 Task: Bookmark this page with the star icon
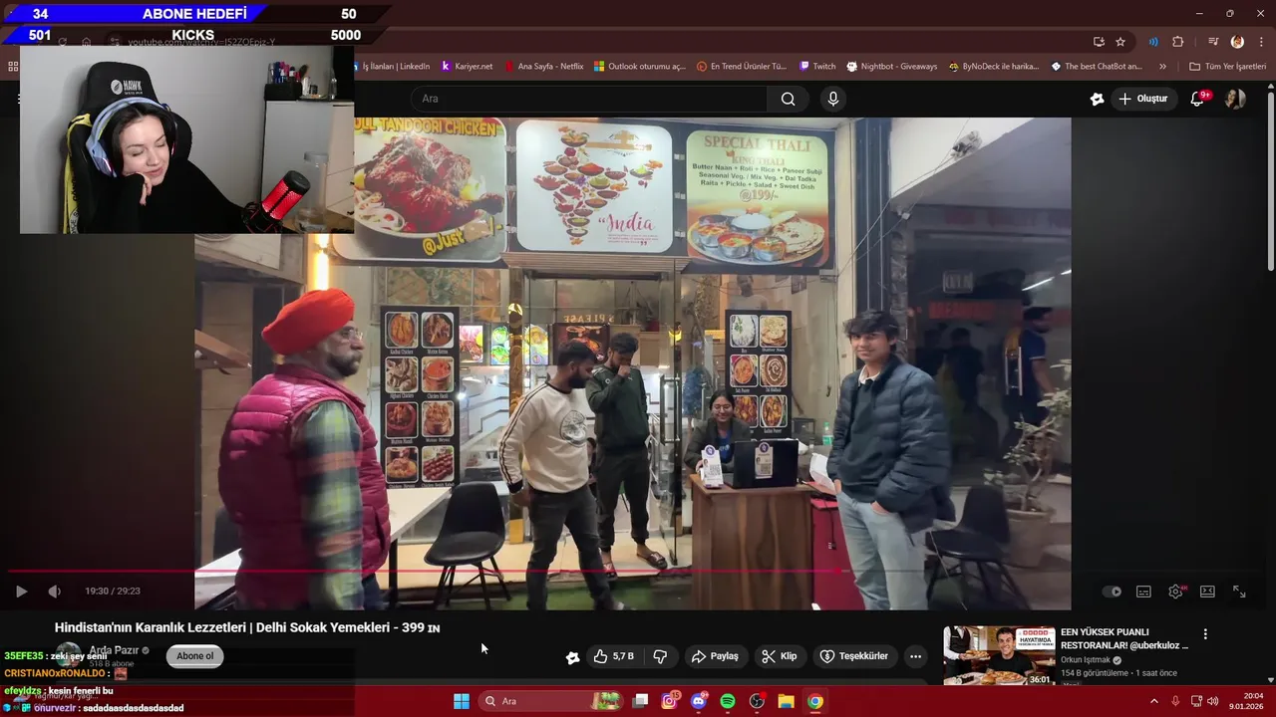pyautogui.click(x=1120, y=42)
